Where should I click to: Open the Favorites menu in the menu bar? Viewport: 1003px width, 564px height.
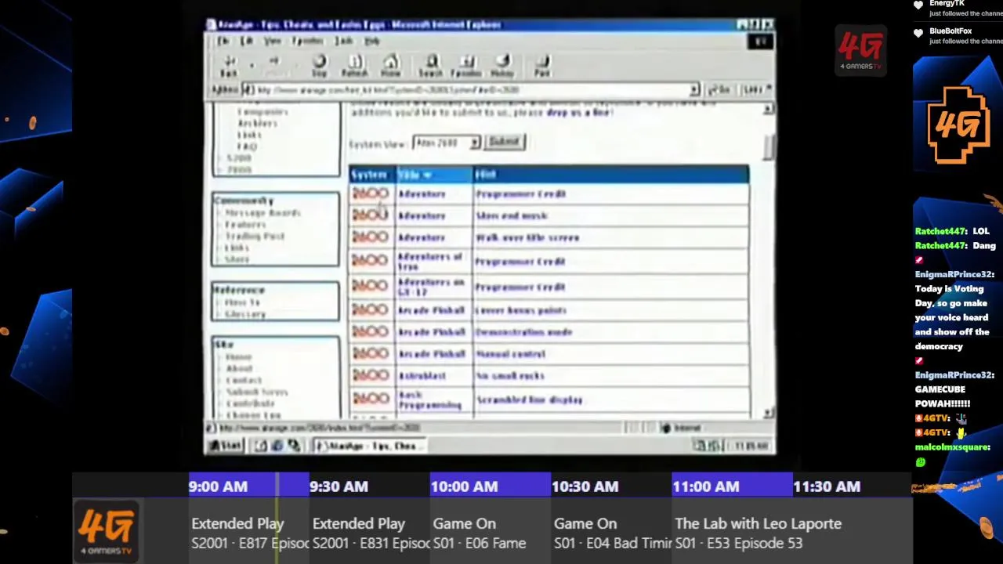pos(307,41)
